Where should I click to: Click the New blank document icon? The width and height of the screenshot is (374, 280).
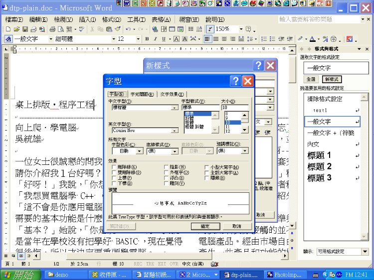pos(8,29)
